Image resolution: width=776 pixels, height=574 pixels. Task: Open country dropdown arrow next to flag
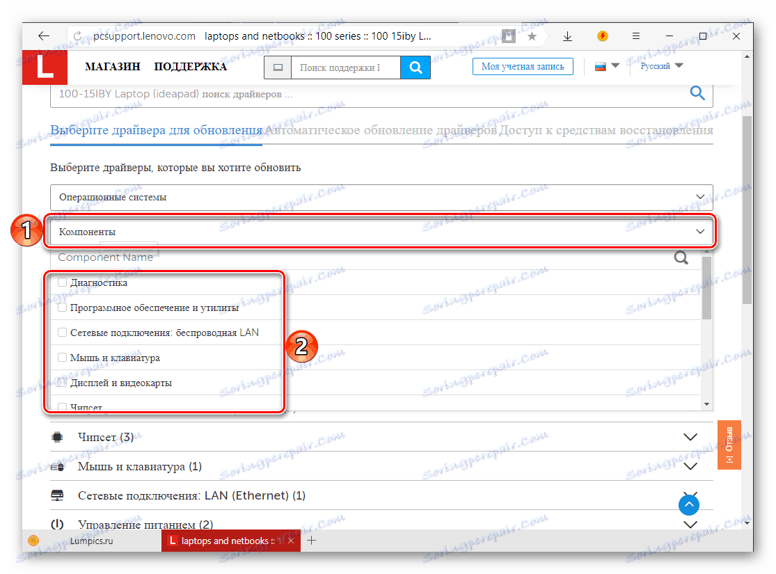[615, 65]
